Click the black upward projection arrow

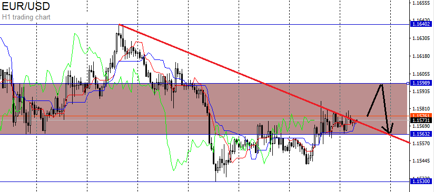click(374, 100)
